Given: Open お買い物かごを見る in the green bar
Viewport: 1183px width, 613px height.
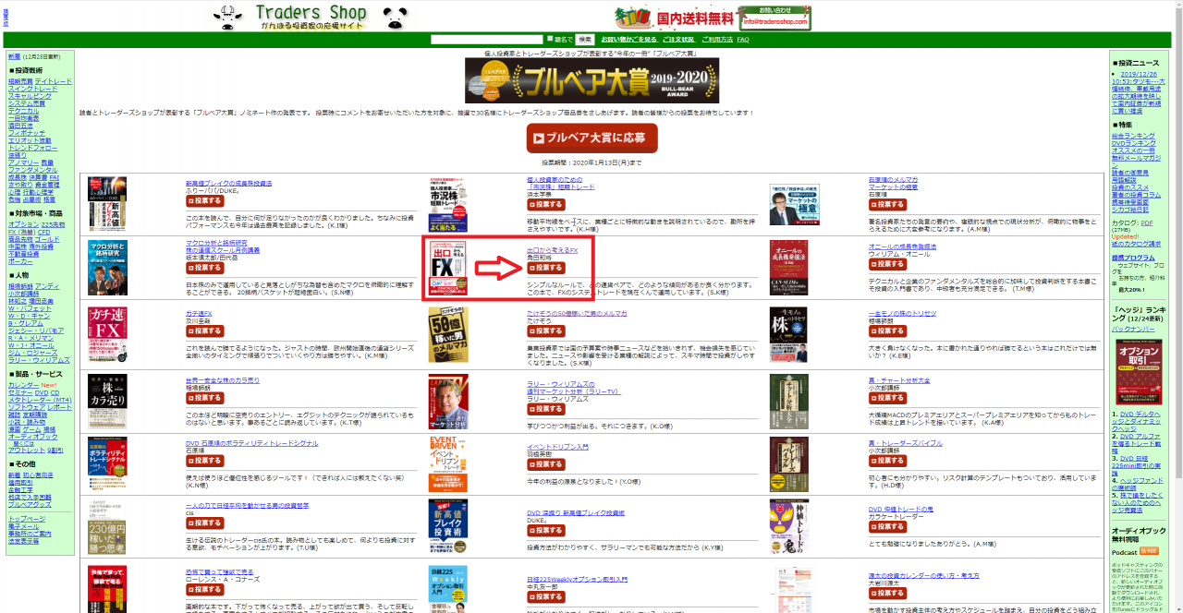Looking at the screenshot, I should pyautogui.click(x=631, y=40).
